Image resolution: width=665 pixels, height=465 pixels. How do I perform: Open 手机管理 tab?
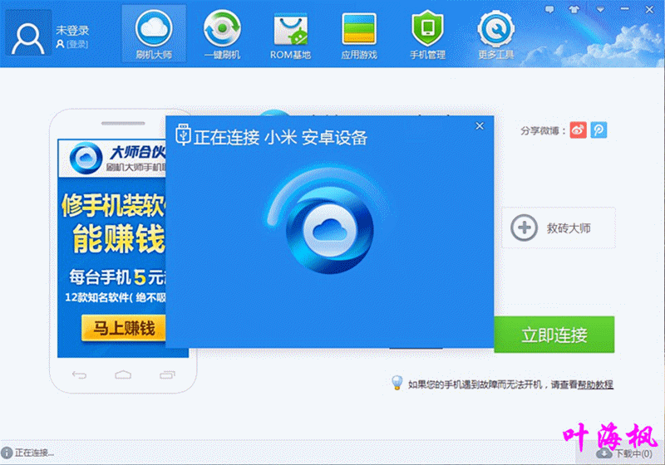[427, 34]
